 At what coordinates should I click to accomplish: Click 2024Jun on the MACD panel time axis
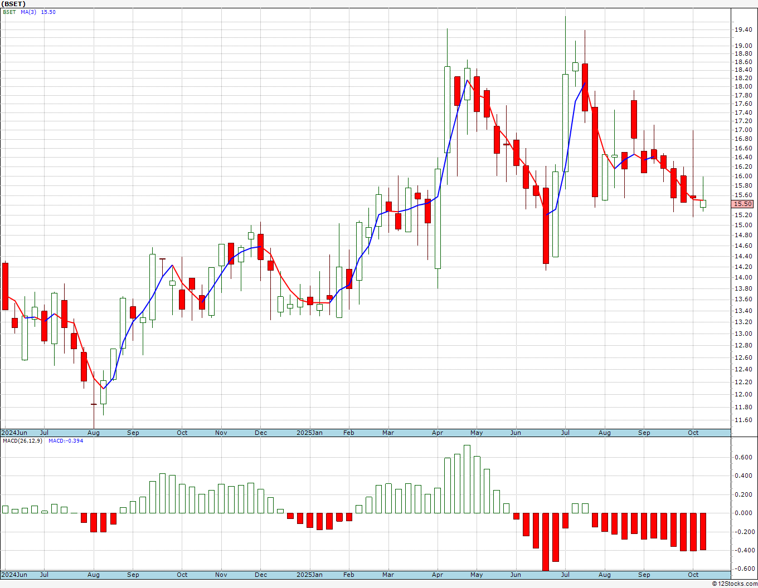pos(14,575)
